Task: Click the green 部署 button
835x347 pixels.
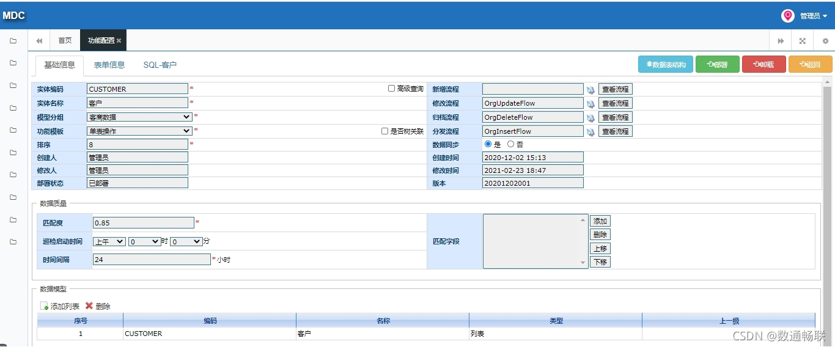Action: (718, 64)
